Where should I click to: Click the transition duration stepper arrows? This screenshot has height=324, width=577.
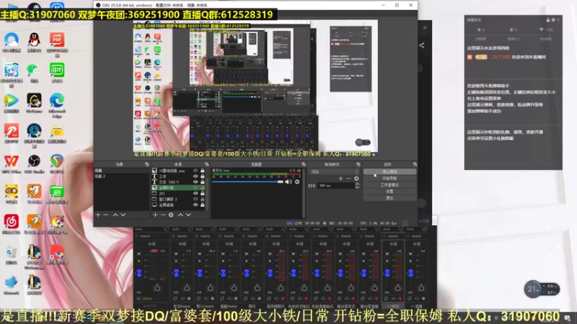(x=357, y=186)
